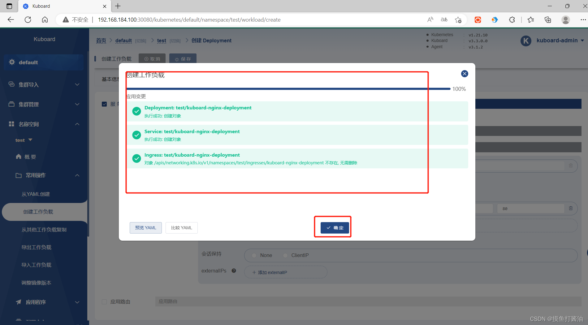The width and height of the screenshot is (588, 325).
Task: Click 保存 save button
Action: coord(183,59)
